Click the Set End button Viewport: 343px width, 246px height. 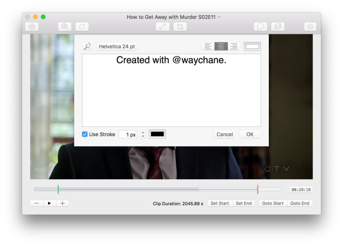coord(244,203)
